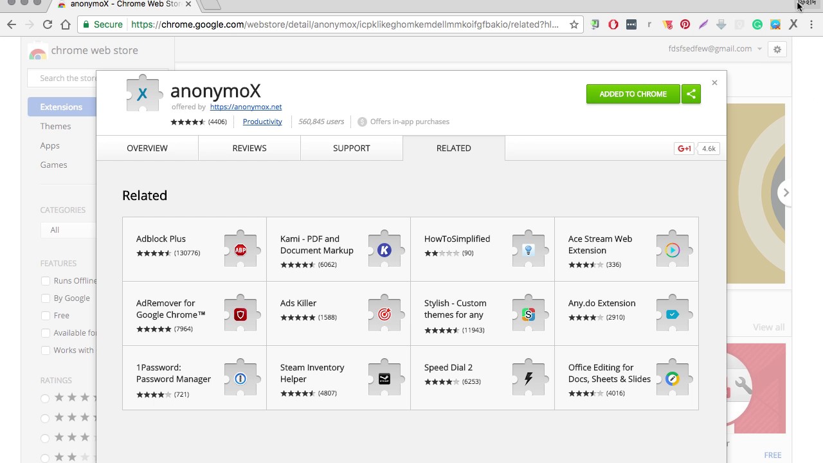Click the Office Editing extension icon
The height and width of the screenshot is (463, 823).
point(673,379)
